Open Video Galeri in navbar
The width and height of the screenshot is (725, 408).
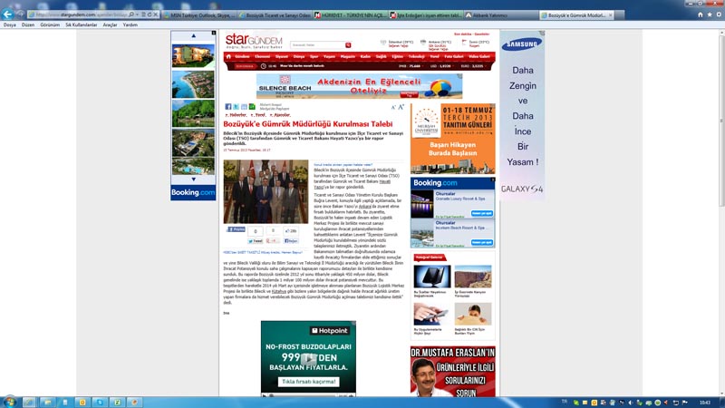(479, 56)
